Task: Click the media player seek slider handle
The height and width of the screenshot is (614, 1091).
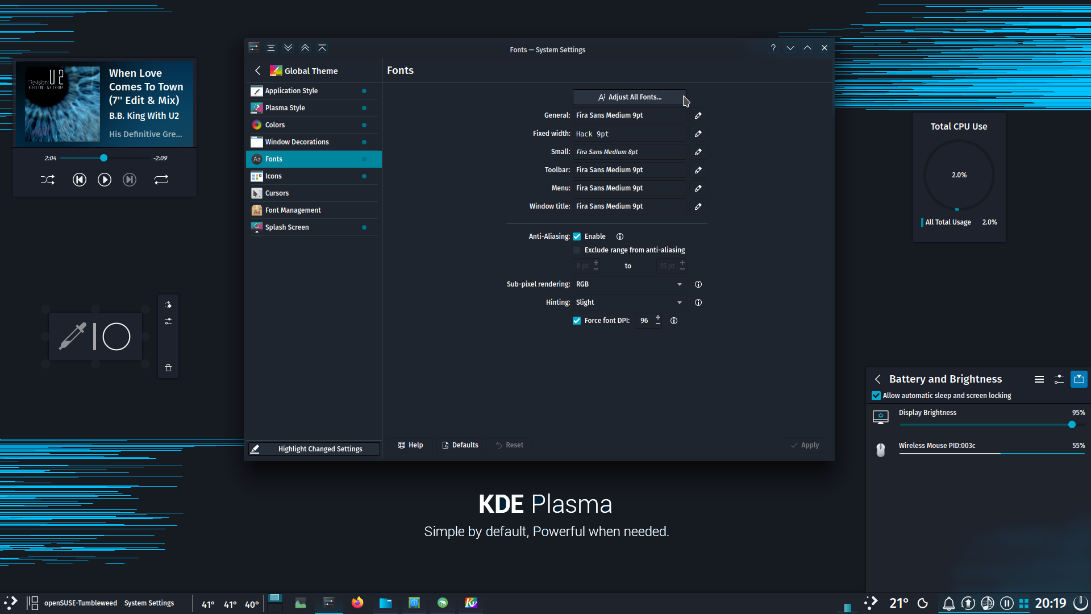Action: click(x=103, y=158)
